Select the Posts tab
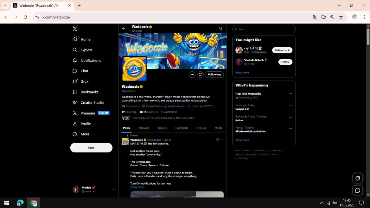This screenshot has width=370, height=208. (126, 128)
